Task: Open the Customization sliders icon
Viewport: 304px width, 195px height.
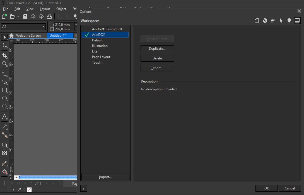Action: pyautogui.click(x=273, y=21)
